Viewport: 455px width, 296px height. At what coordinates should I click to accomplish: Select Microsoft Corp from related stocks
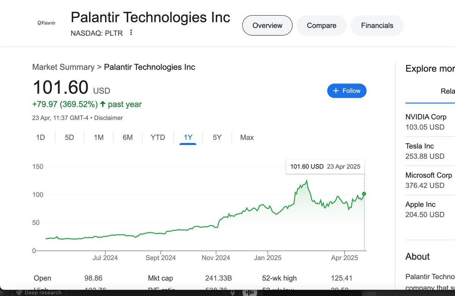[x=428, y=180]
